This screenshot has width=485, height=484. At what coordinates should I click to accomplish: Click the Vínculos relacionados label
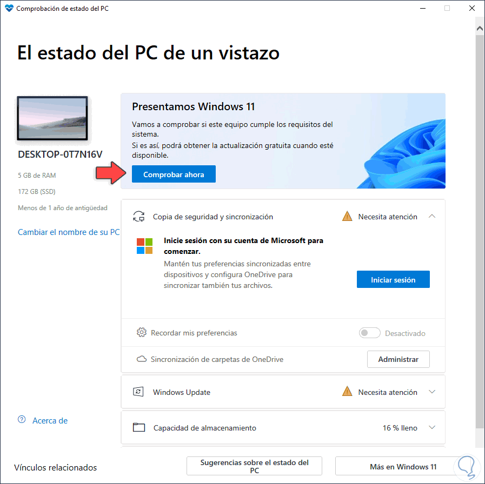coord(55,468)
